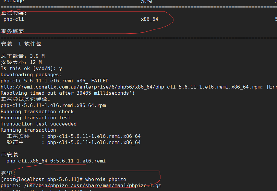Viewport: 277px width, 191px height.
Task: Click the 正在尝试其它镜像 message
Action: point(25,99)
